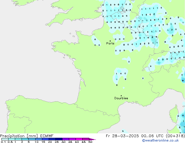
Task: Click the ECMWF model label
Action: pos(47,136)
